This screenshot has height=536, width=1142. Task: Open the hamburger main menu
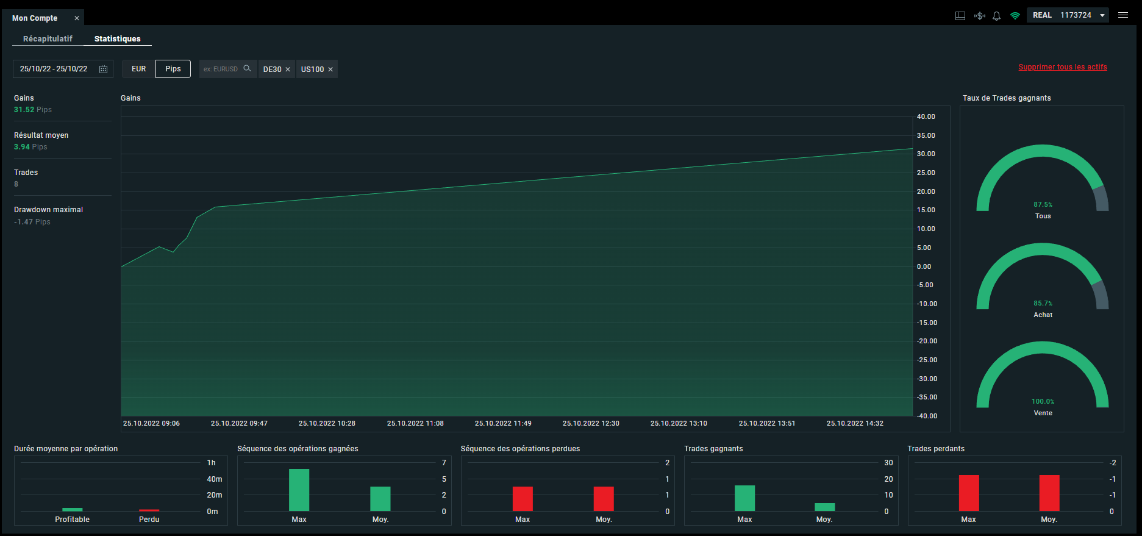coord(1123,15)
